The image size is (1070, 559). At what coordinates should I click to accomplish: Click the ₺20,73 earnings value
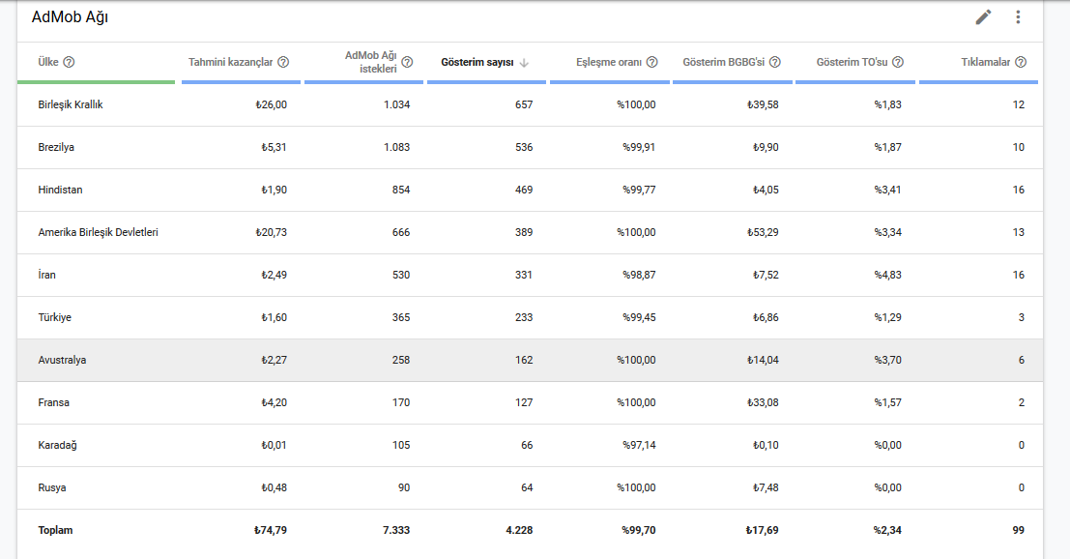tap(271, 232)
